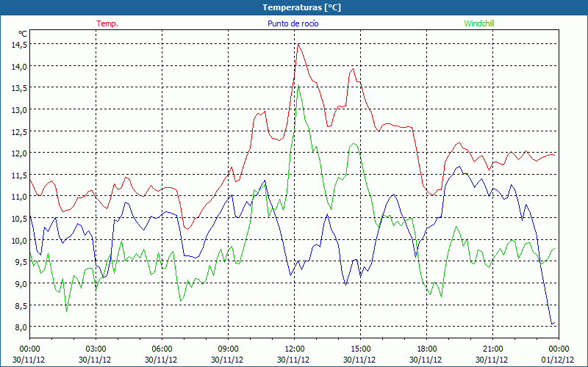588x367 pixels.
Task: Click the 11,0 y-axis value
Action: tap(20, 197)
